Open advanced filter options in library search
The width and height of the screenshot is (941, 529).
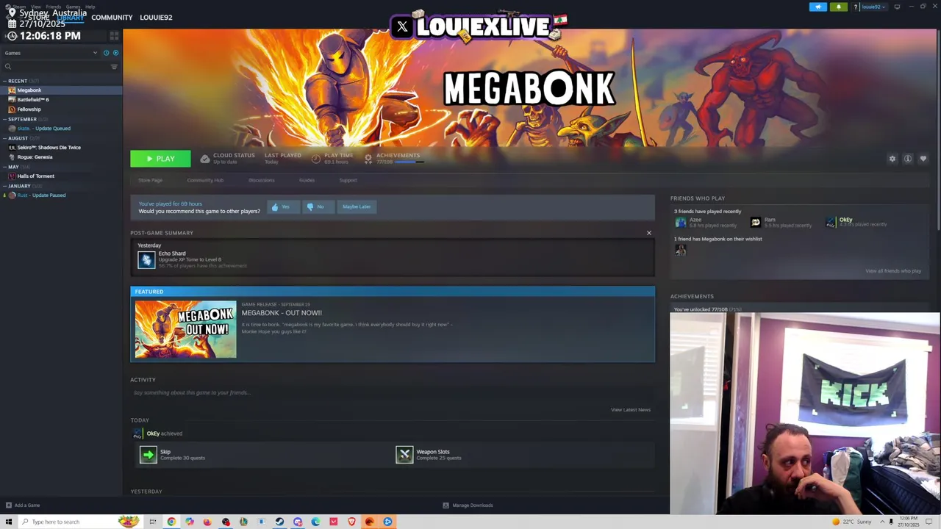[114, 67]
